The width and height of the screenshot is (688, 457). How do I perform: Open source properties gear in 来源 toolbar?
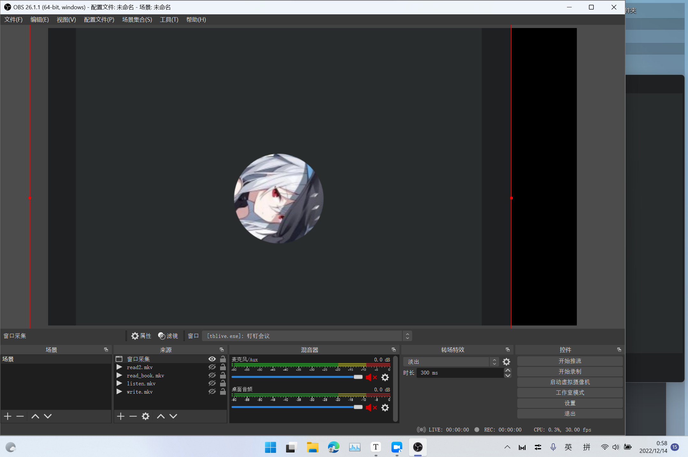tap(146, 416)
